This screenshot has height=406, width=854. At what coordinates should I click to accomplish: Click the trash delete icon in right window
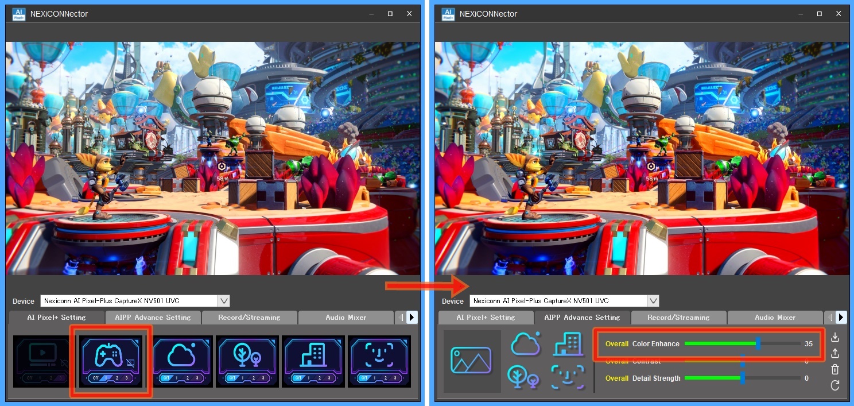[x=835, y=369]
